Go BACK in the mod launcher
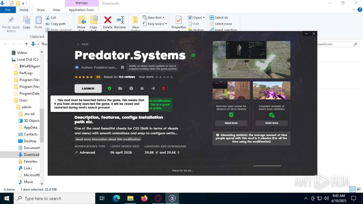 [83, 44]
